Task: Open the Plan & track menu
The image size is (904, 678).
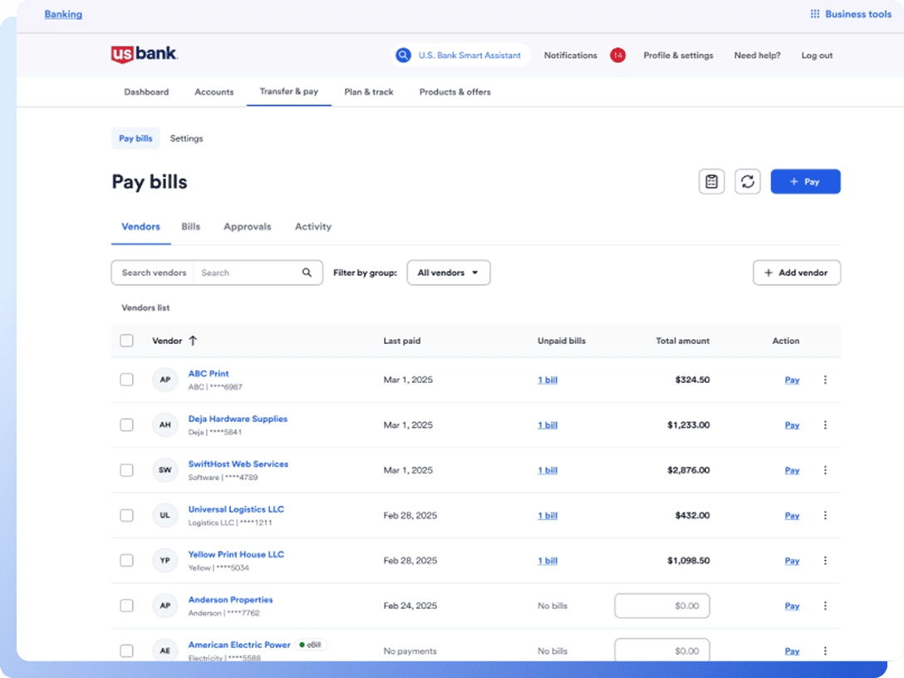Action: [x=368, y=92]
